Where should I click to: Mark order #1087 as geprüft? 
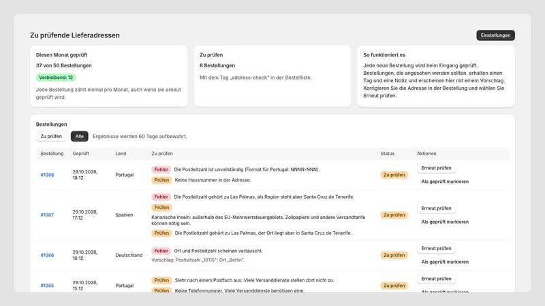[x=445, y=222]
